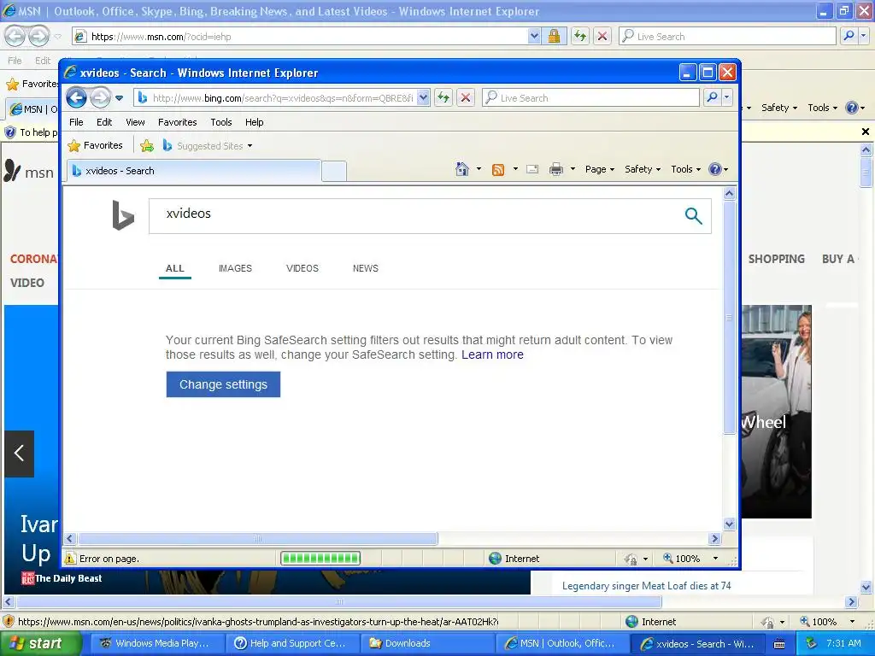Click the SHOPPING link on MSN

coord(776,259)
